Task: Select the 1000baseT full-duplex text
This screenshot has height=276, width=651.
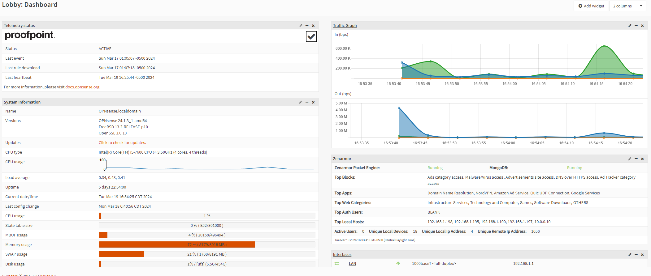Action: click(x=434, y=264)
